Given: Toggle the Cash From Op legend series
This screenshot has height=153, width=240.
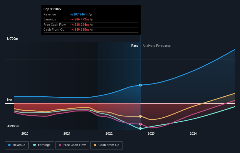Looking at the screenshot, I should (106, 145).
